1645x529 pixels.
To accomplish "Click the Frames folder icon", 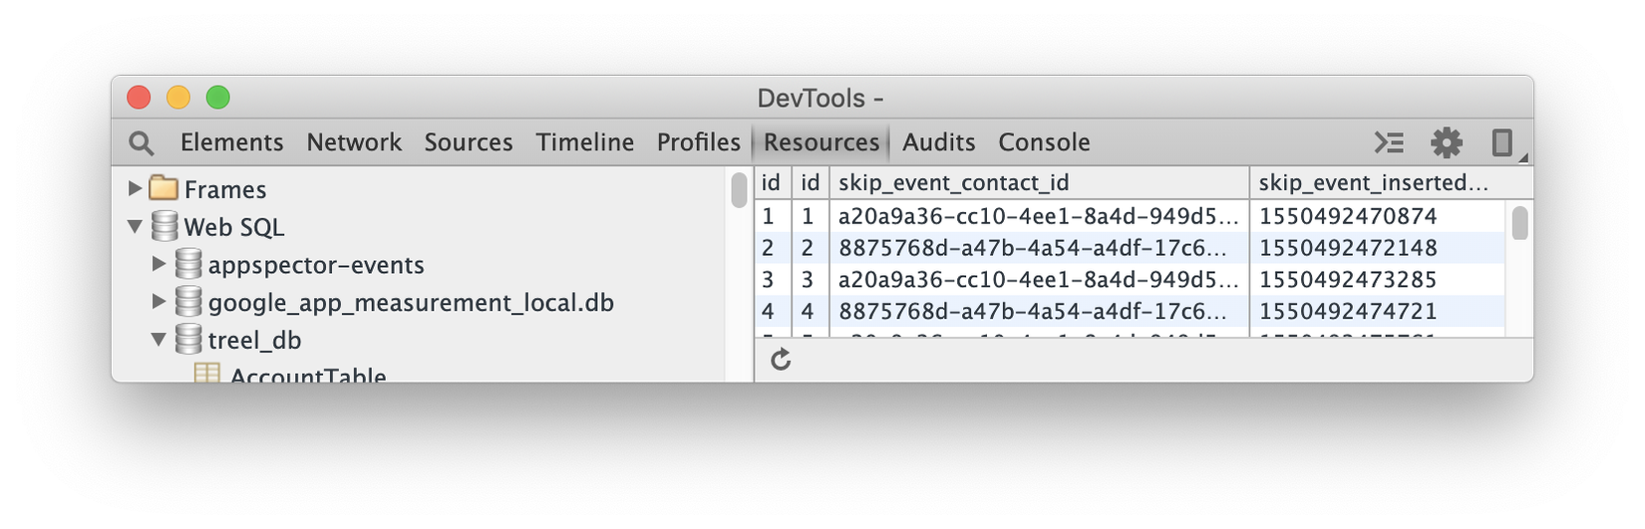I will pyautogui.click(x=164, y=188).
